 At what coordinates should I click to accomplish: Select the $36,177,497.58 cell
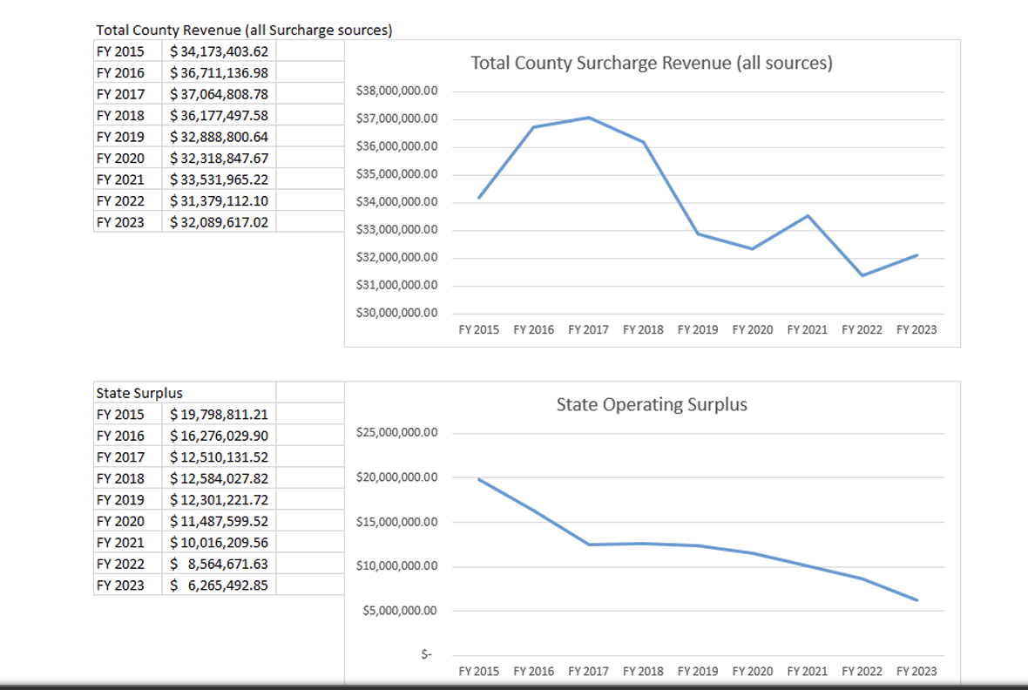click(219, 115)
